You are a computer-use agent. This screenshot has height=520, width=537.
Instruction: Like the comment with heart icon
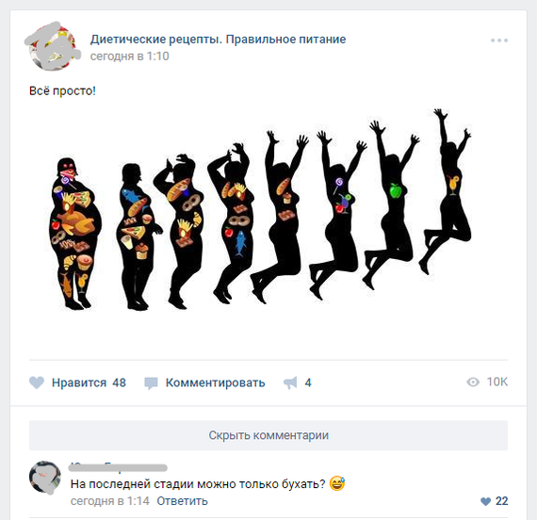pyautogui.click(x=485, y=501)
